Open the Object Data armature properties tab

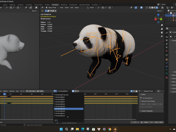point(167,70)
